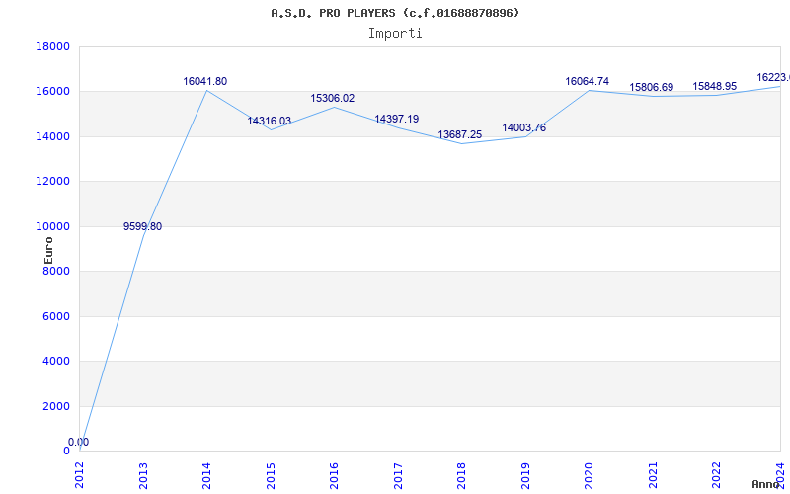The width and height of the screenshot is (790, 494).
Task: Select the 16041.80 data label
Action: coord(205,81)
